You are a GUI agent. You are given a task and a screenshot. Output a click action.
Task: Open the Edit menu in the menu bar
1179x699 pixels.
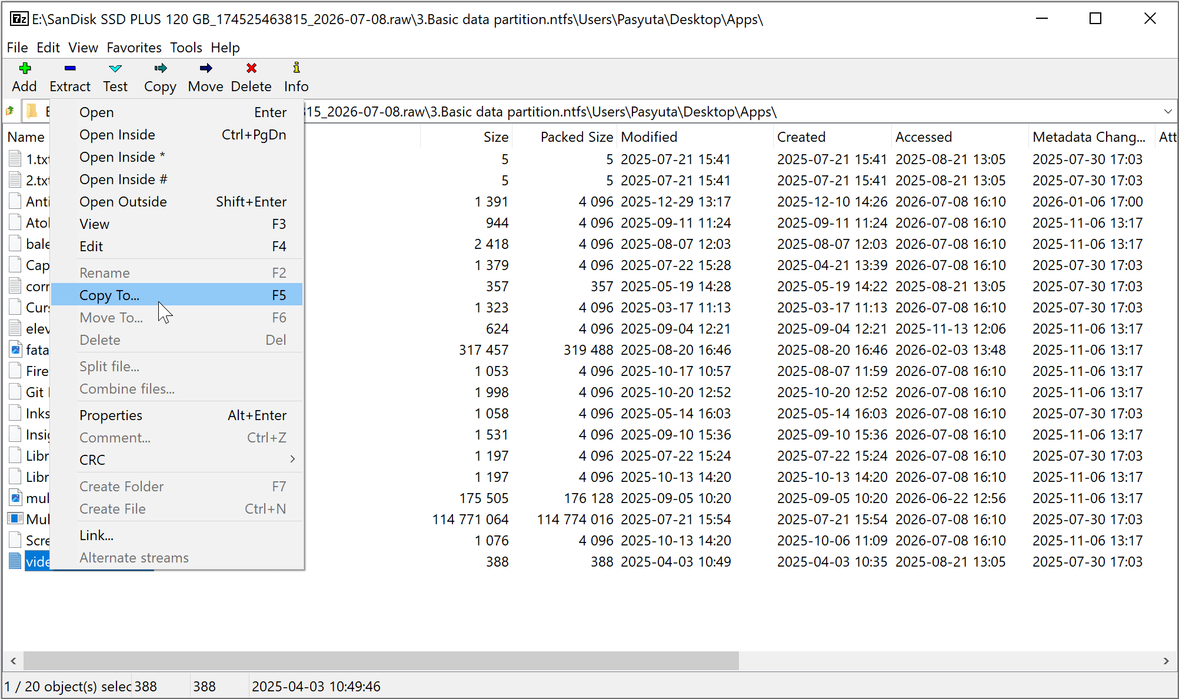[x=48, y=47]
